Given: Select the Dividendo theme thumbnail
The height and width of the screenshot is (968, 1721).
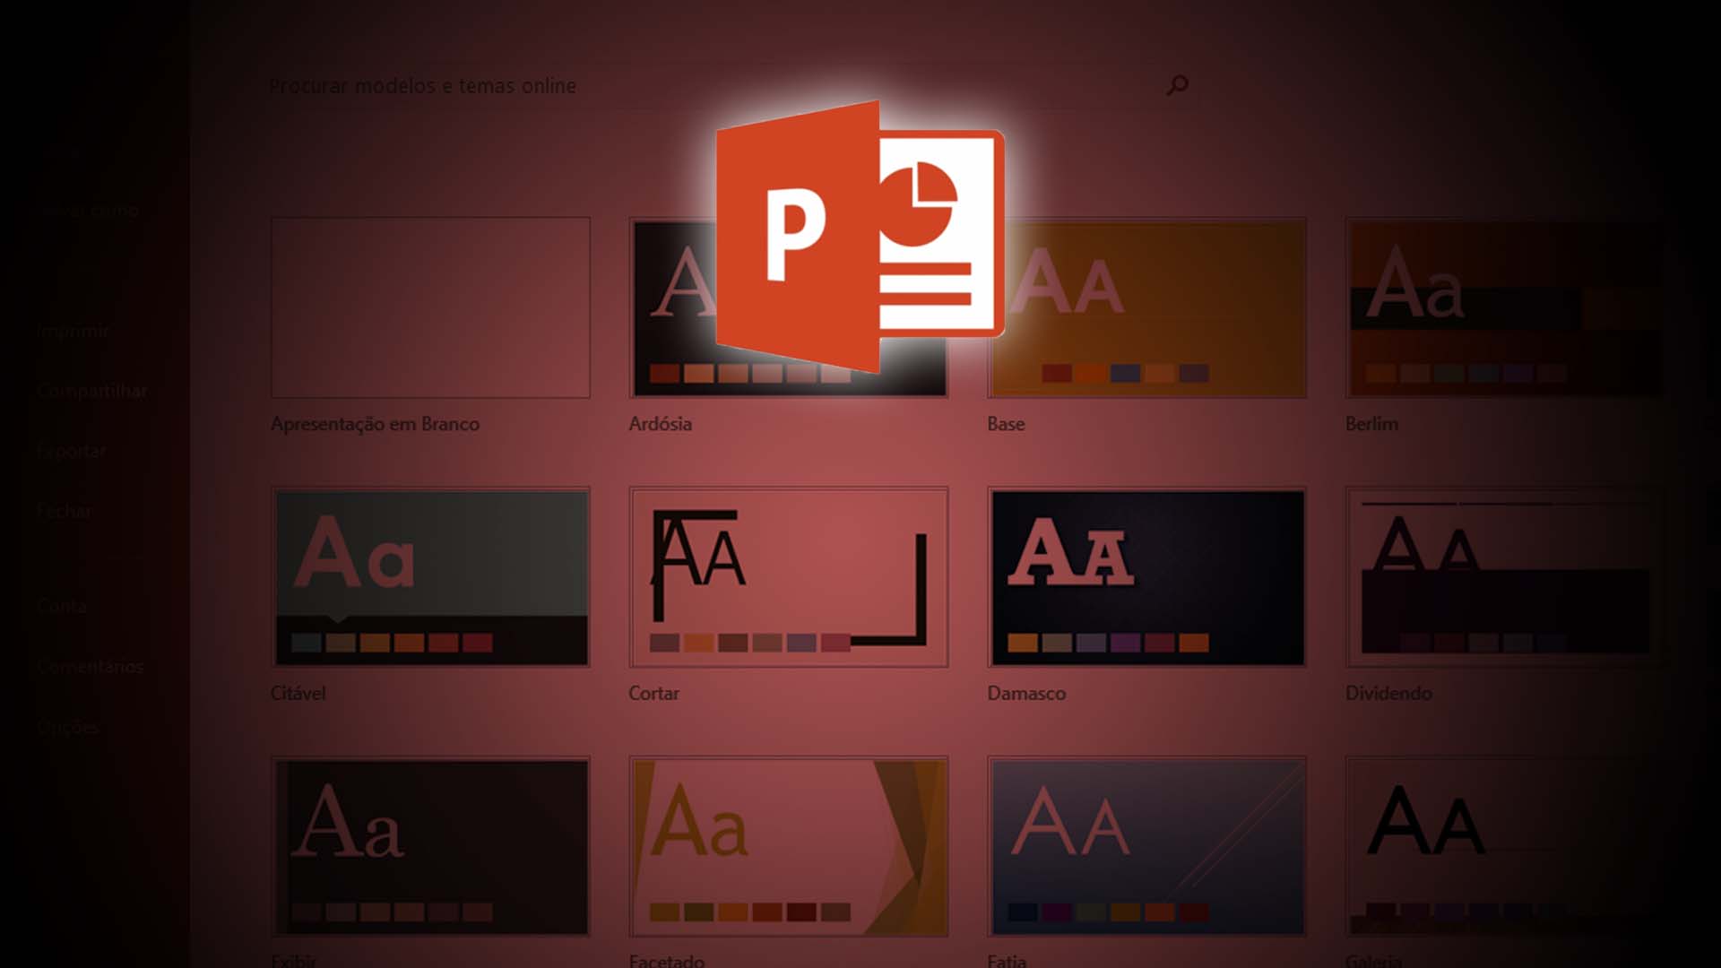Looking at the screenshot, I should 1505,577.
